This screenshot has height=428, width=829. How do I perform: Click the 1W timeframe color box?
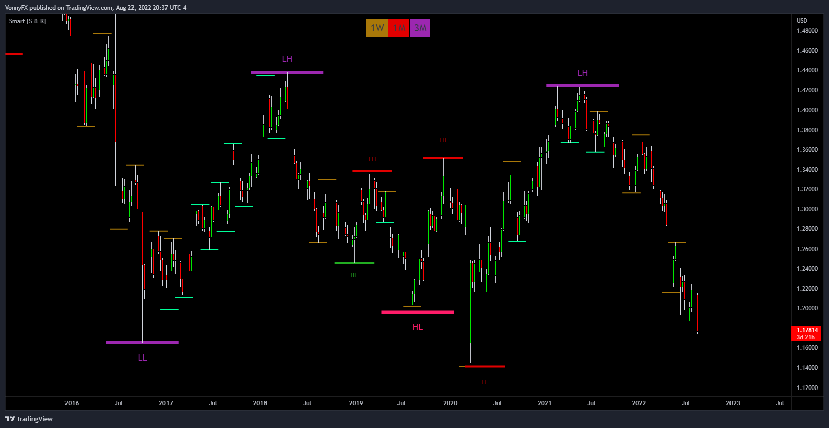(x=377, y=28)
